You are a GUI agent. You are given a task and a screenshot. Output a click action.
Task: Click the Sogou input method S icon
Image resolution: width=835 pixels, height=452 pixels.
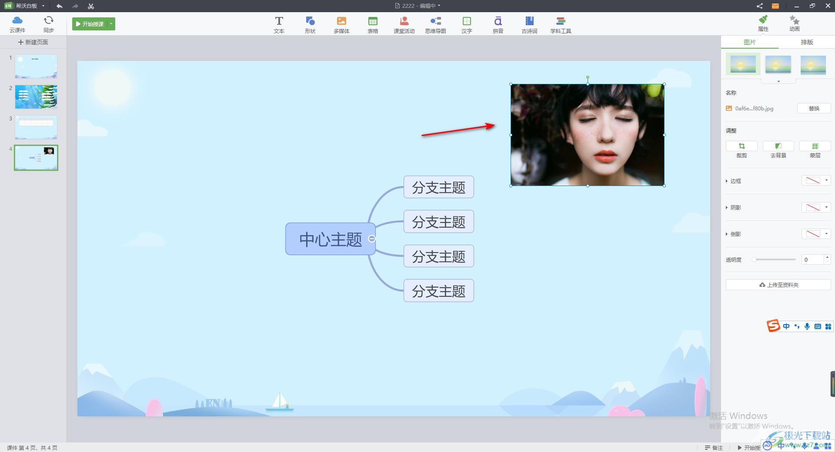click(x=773, y=326)
